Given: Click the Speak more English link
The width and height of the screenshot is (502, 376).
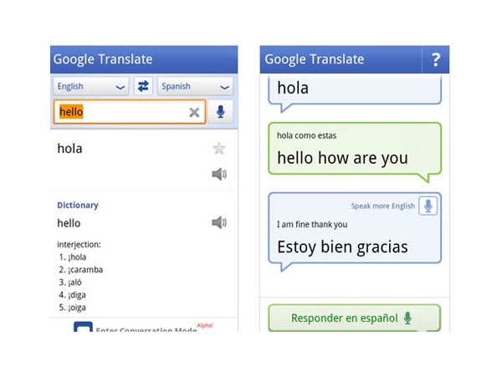Looking at the screenshot, I should click(x=382, y=206).
